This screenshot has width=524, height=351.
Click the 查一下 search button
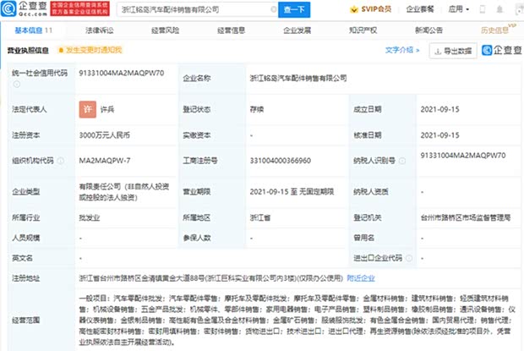point(292,9)
